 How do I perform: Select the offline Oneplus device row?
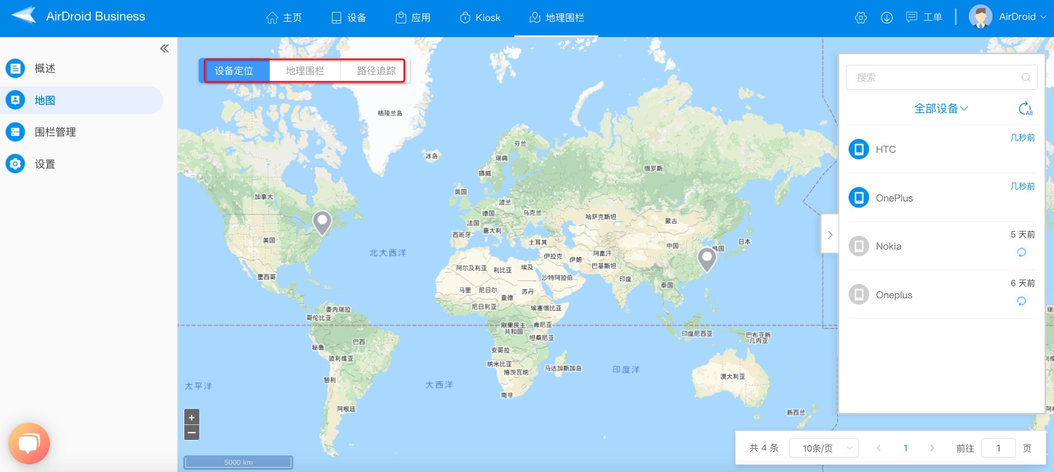[x=941, y=294]
